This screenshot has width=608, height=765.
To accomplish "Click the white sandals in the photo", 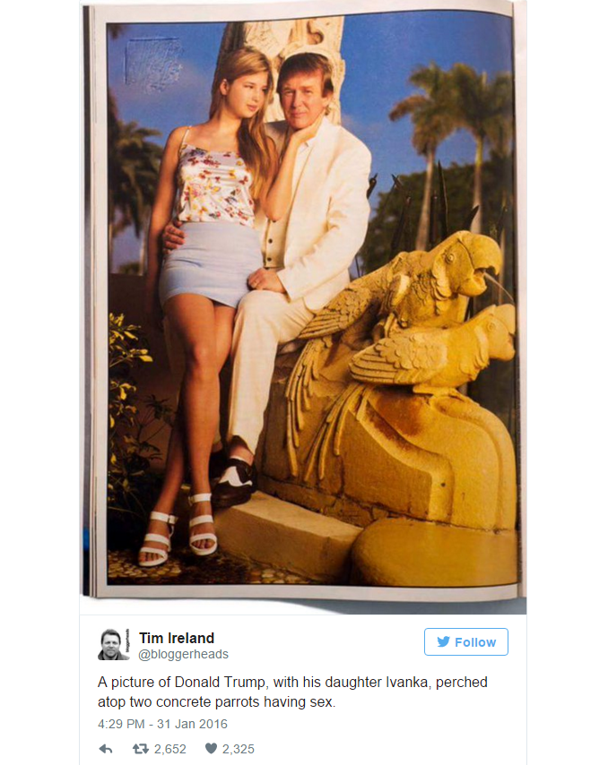I will 178,529.
